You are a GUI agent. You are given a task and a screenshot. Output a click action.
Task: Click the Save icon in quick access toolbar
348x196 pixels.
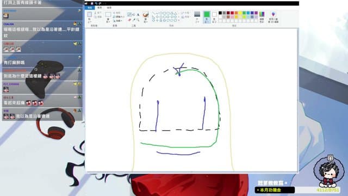pyautogui.click(x=92, y=4)
